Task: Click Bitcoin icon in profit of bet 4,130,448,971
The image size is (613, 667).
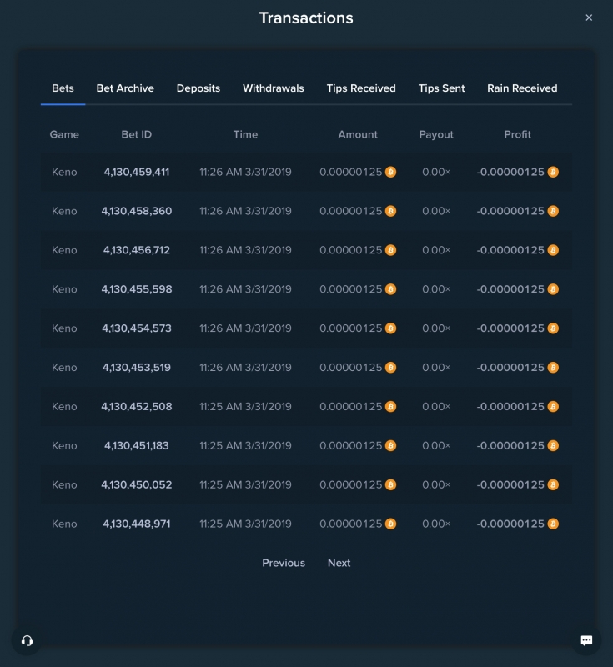Action: coord(553,524)
